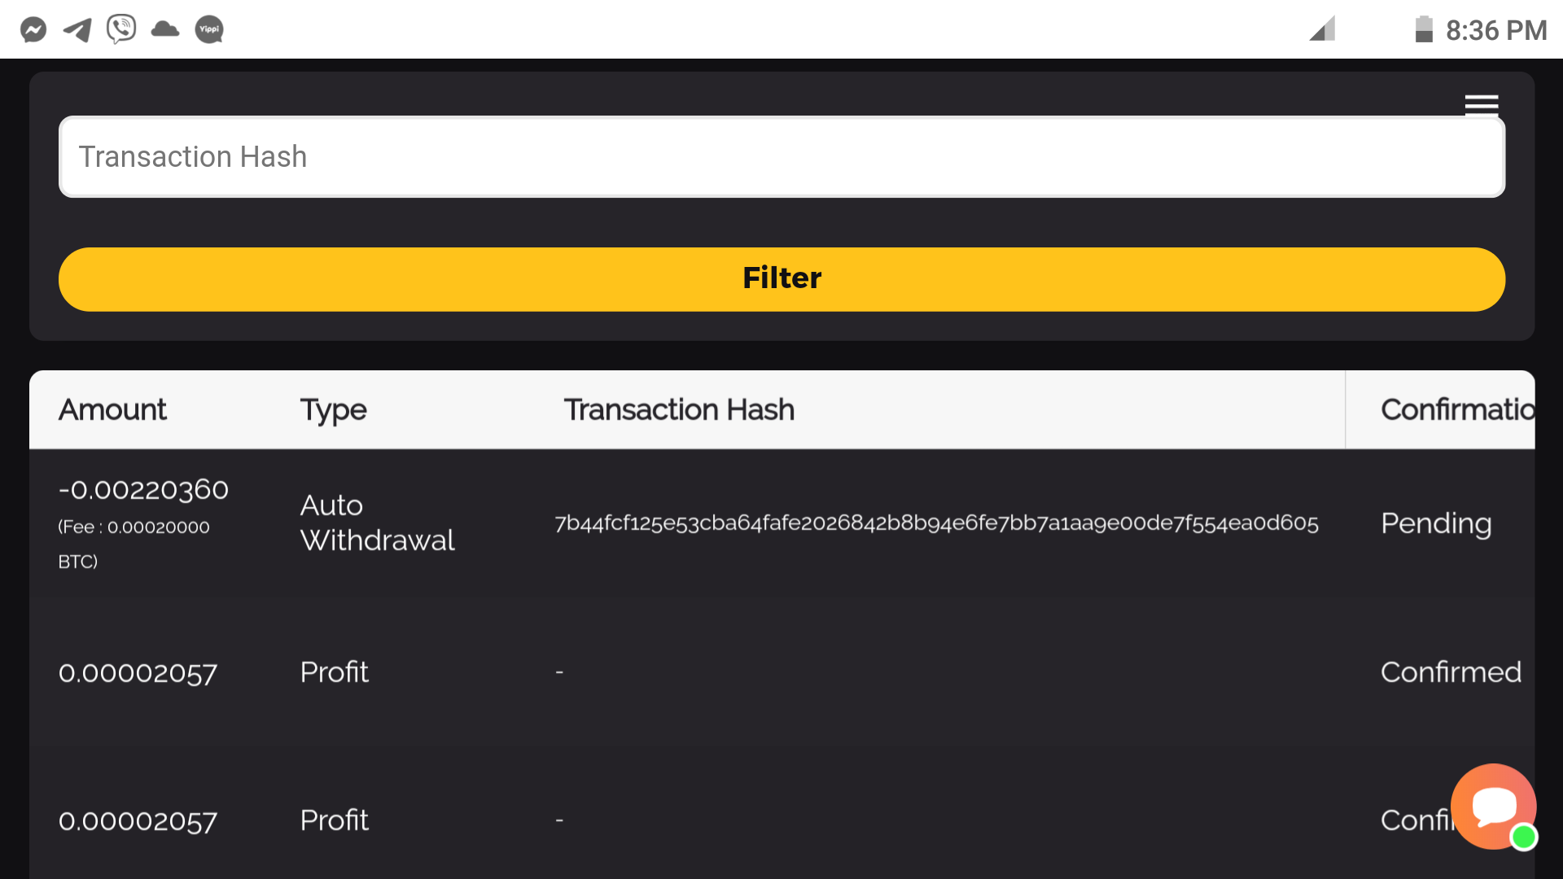Image resolution: width=1563 pixels, height=879 pixels.
Task: Select the -0.00220360 amount entry
Action: (143, 490)
